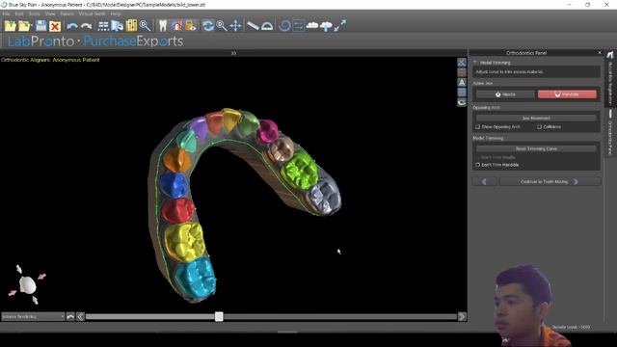Check the Don't Trim Mandible option

click(478, 165)
